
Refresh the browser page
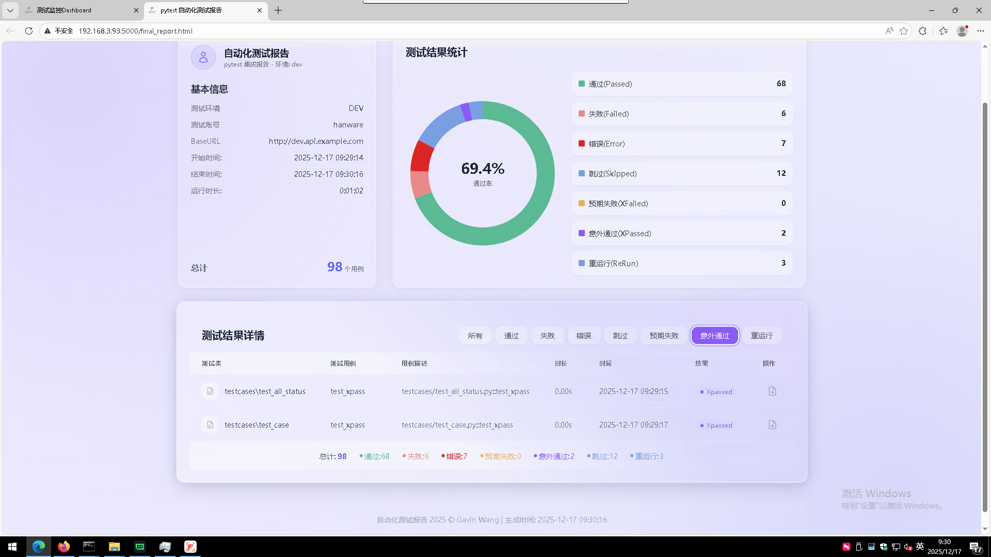point(29,31)
